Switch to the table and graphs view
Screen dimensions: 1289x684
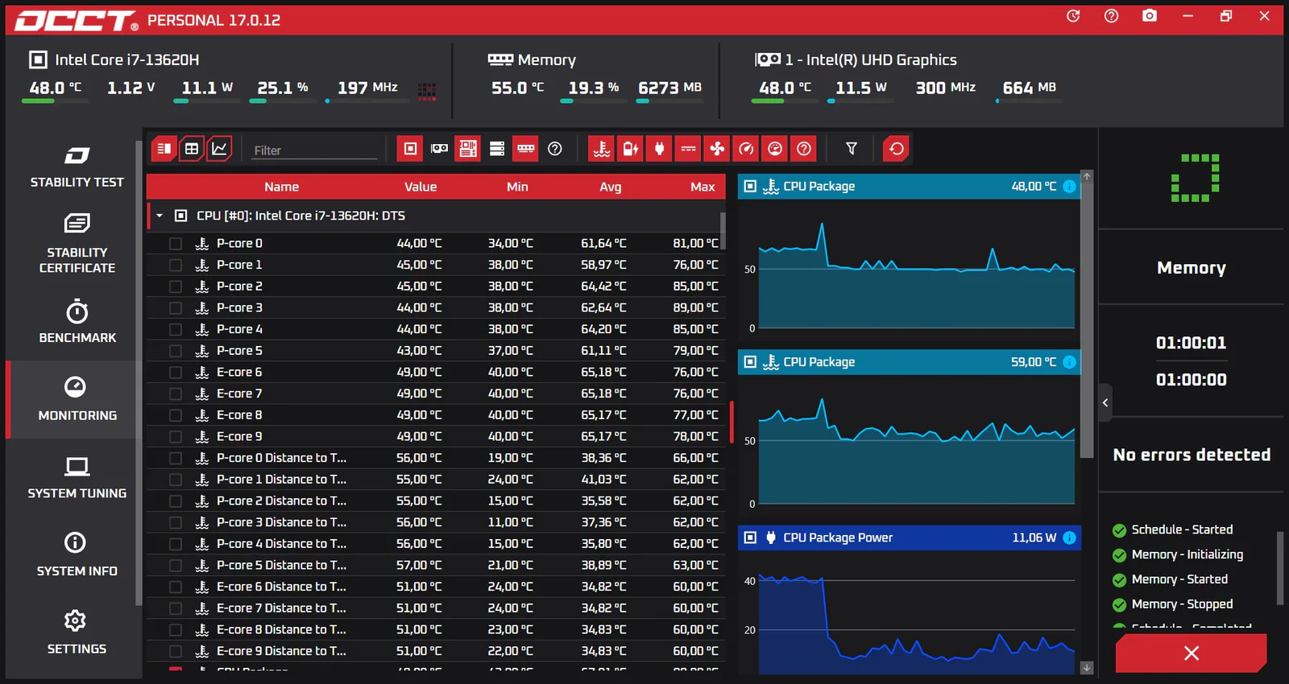[x=164, y=149]
